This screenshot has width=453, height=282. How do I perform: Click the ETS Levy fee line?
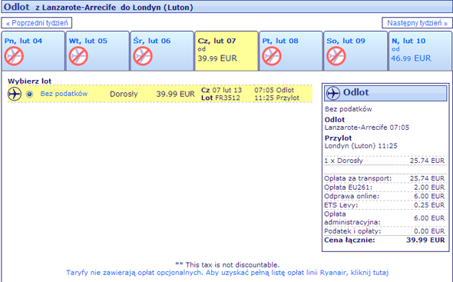click(384, 205)
